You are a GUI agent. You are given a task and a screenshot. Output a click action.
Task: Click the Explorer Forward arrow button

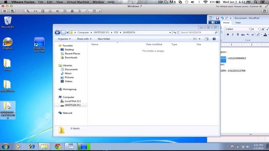(63, 32)
